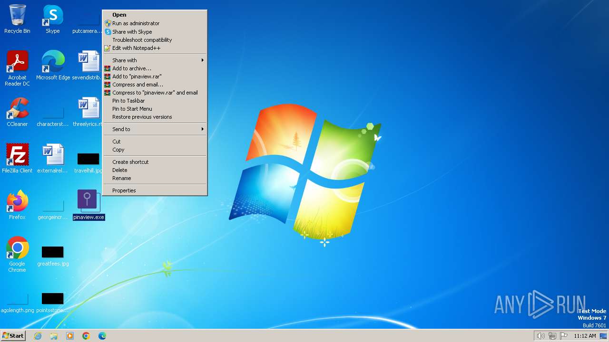Open the volume control in system tray
609x342 pixels.
coord(540,336)
